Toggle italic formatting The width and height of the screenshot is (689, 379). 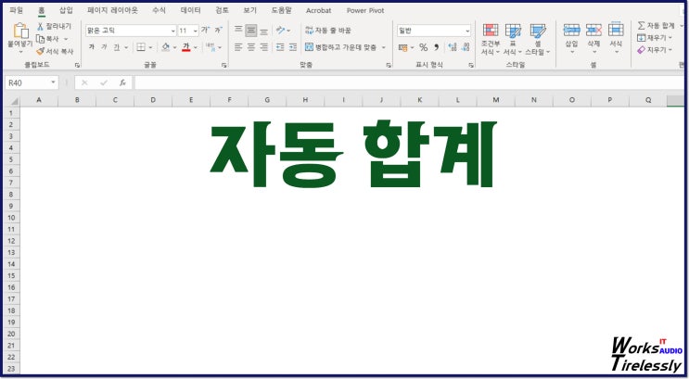click(x=104, y=47)
